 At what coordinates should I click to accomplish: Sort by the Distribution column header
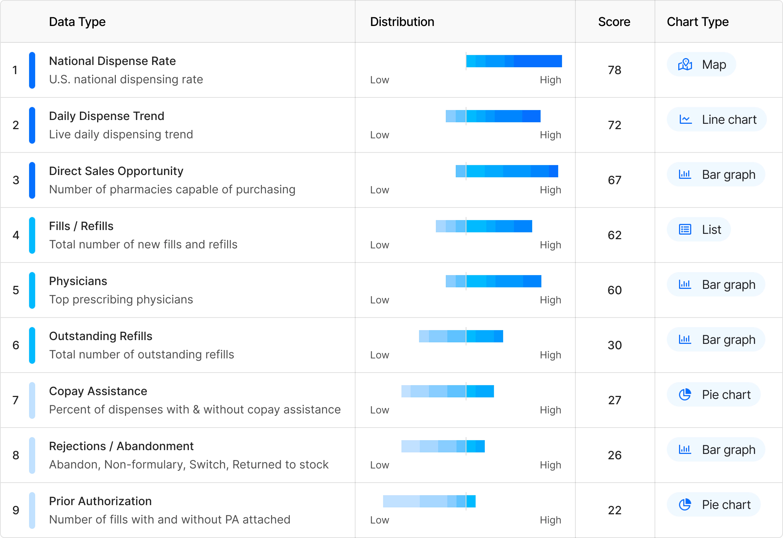(x=402, y=22)
